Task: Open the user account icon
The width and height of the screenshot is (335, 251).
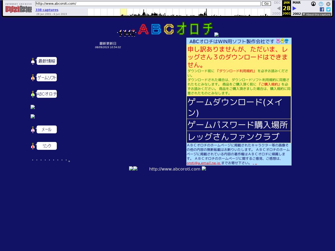Action: 313,4
